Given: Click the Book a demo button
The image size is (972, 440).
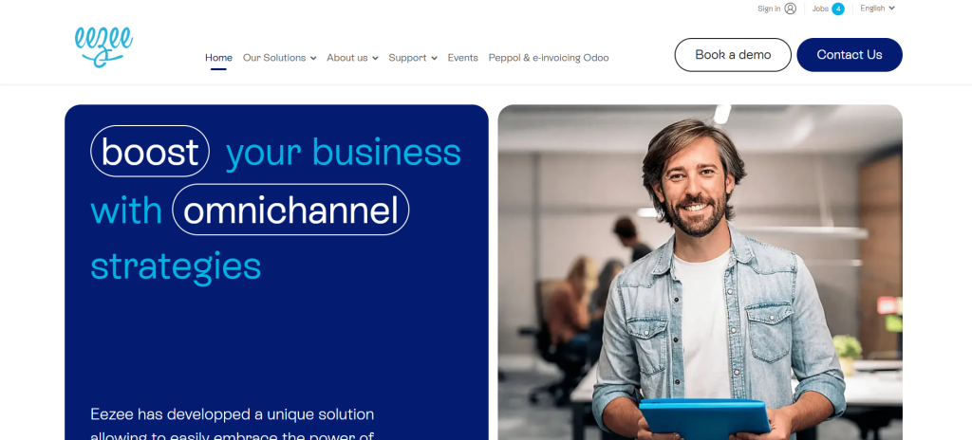Looking at the screenshot, I should pyautogui.click(x=733, y=55).
